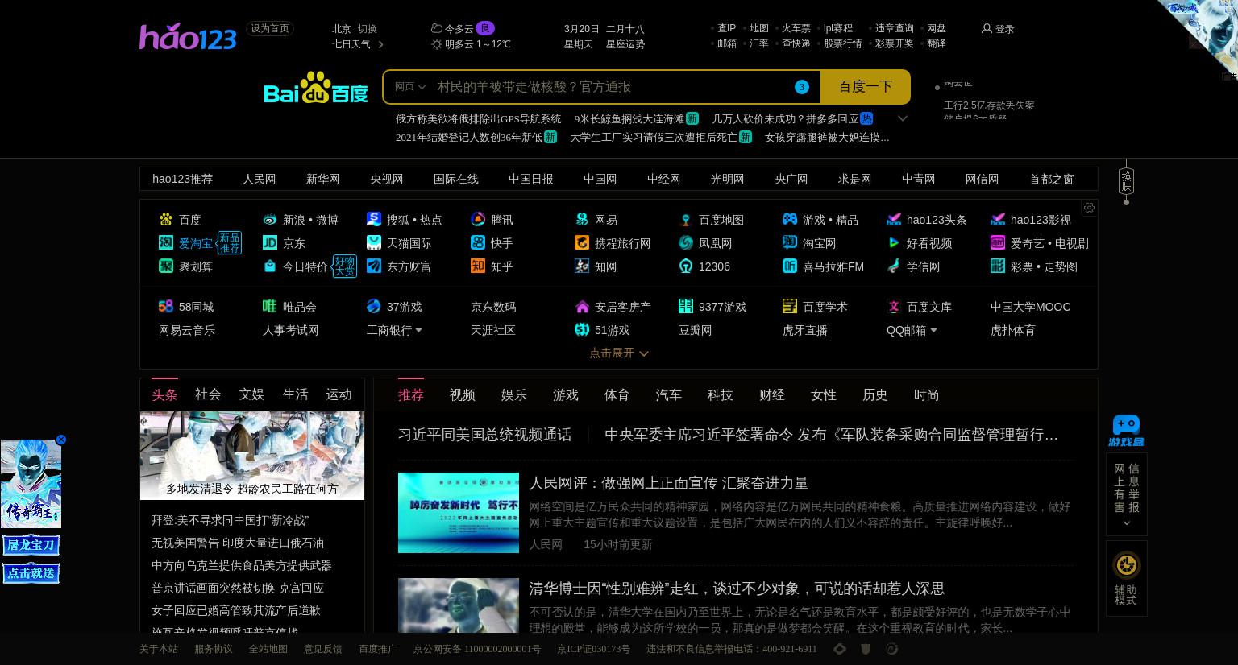
Task: Open the 游戏盒 game box icon
Action: point(1126,431)
